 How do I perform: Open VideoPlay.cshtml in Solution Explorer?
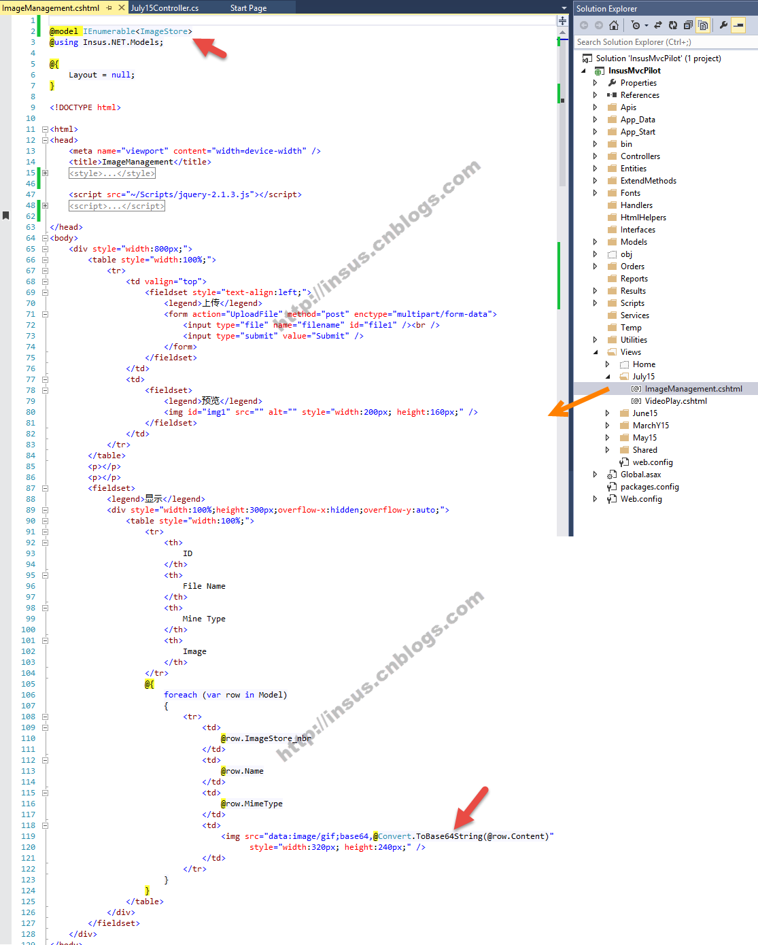[675, 401]
